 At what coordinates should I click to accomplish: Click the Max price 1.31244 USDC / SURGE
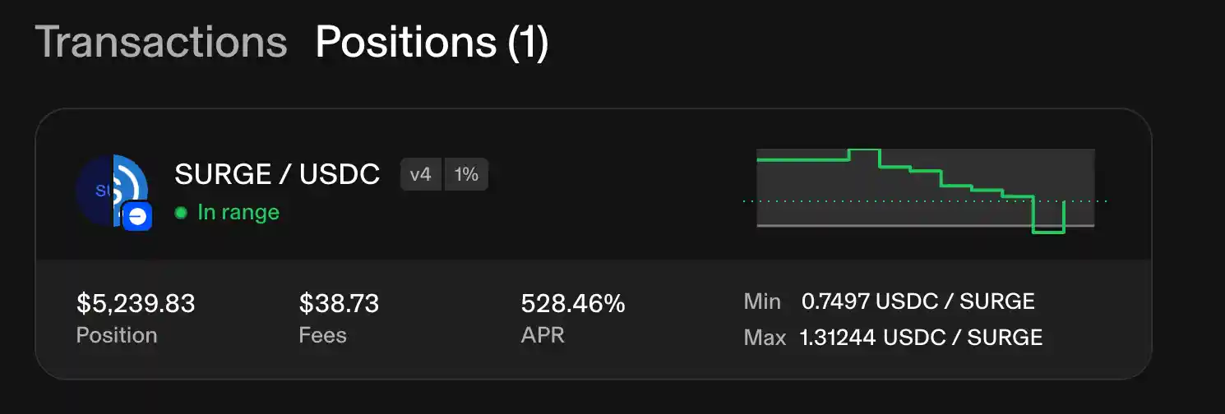[x=921, y=338]
